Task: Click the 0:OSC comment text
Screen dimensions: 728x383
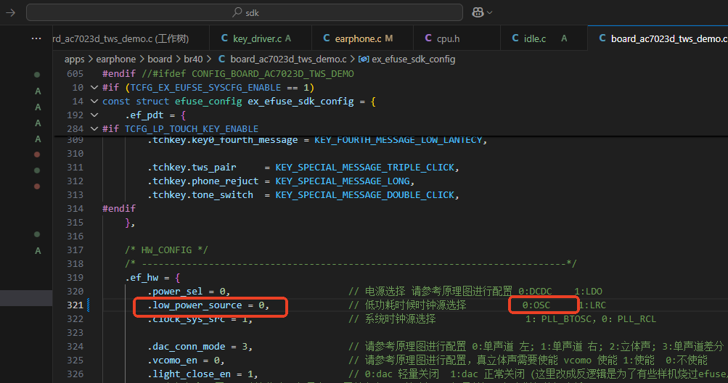Action: click(x=536, y=305)
